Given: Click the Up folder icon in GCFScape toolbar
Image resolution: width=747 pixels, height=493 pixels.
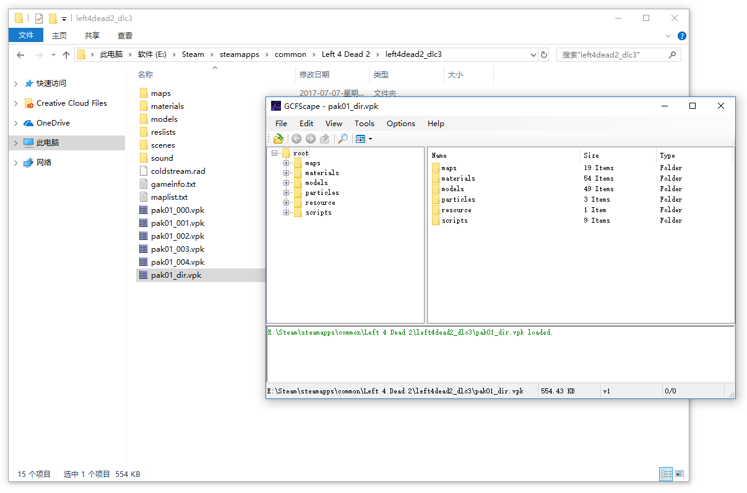Looking at the screenshot, I should click(325, 139).
